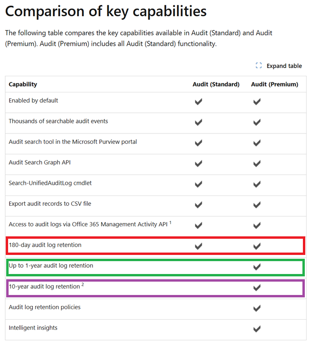Click footnote 1 next to Management Activity API
The image size is (311, 345).
tap(170, 223)
